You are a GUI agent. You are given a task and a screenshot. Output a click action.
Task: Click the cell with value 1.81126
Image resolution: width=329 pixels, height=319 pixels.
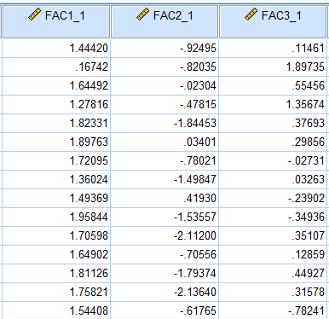point(56,274)
